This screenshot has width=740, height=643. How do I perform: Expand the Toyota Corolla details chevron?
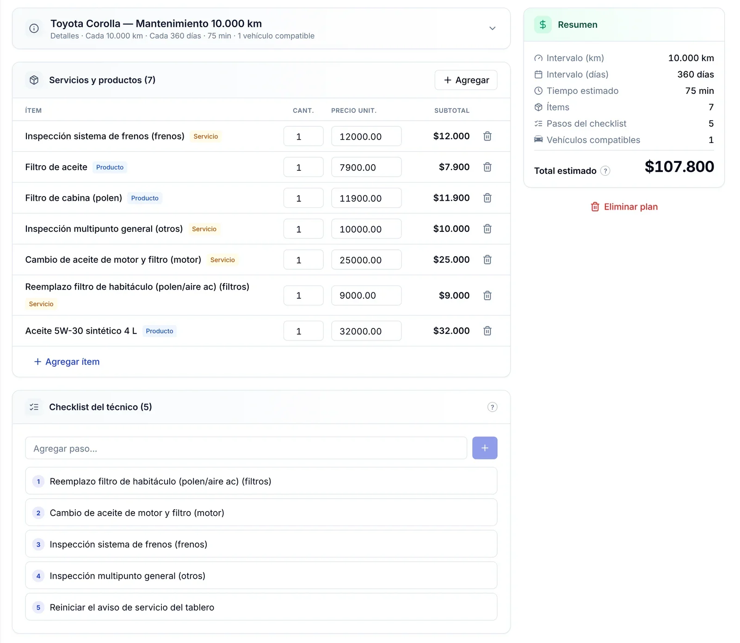pyautogui.click(x=492, y=28)
